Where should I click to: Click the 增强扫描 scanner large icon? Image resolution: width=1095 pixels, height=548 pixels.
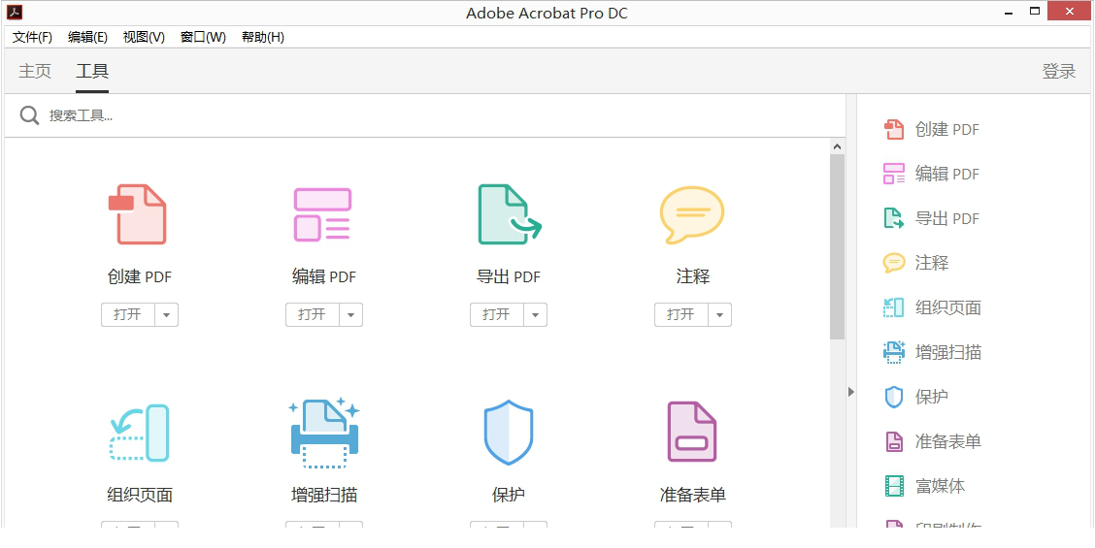pyautogui.click(x=324, y=433)
